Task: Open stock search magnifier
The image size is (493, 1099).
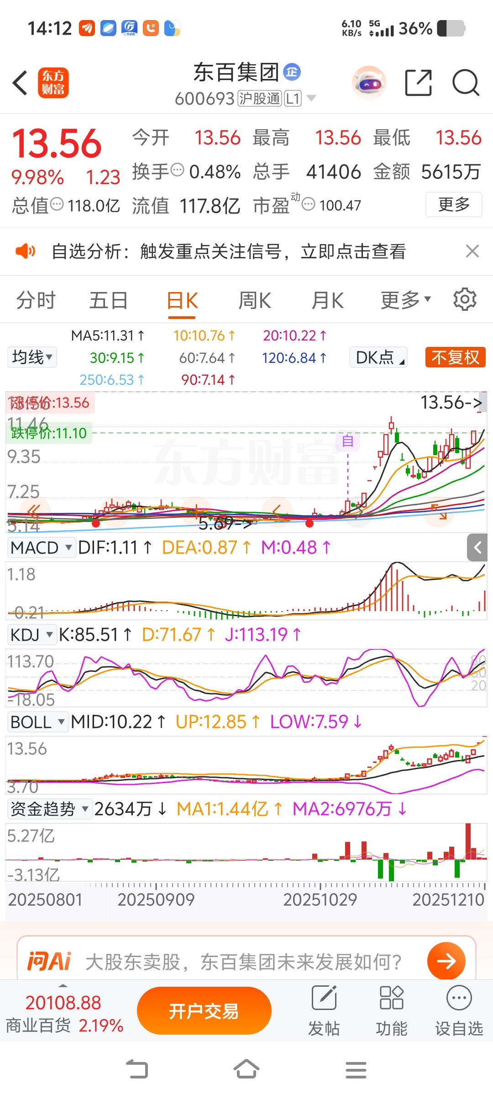Action: [x=466, y=83]
